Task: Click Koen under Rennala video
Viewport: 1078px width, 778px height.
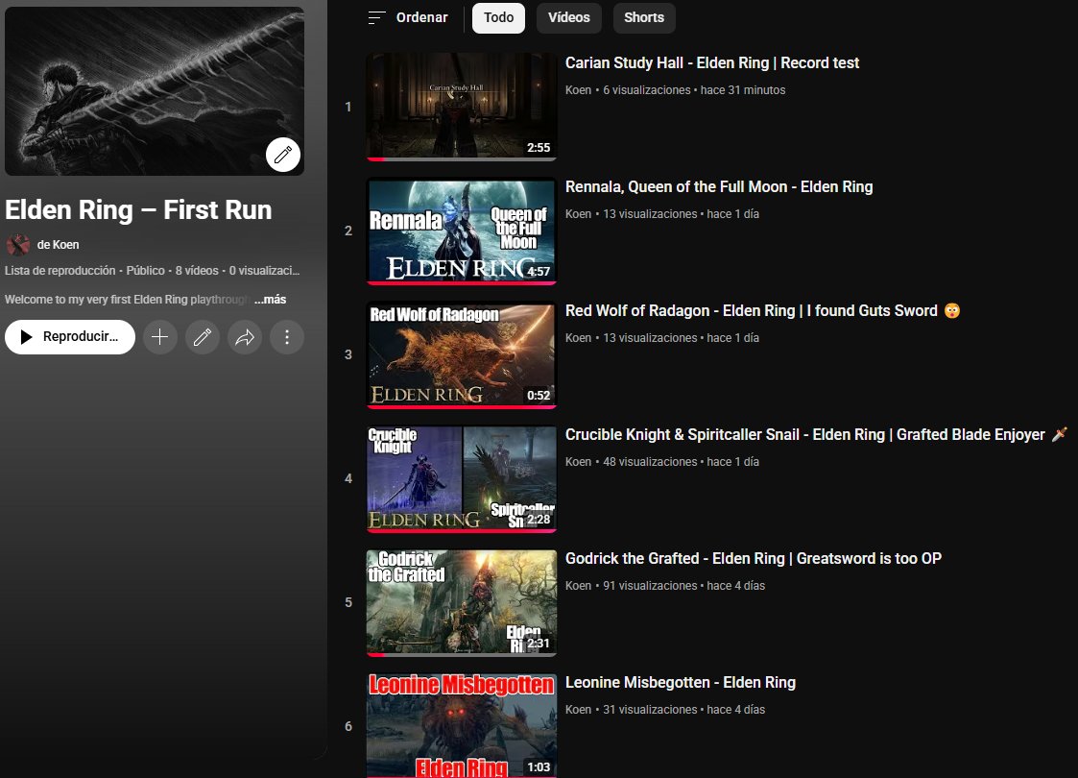Action: click(x=578, y=214)
